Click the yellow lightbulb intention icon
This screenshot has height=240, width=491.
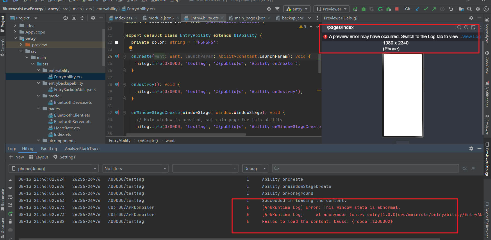pos(131,48)
